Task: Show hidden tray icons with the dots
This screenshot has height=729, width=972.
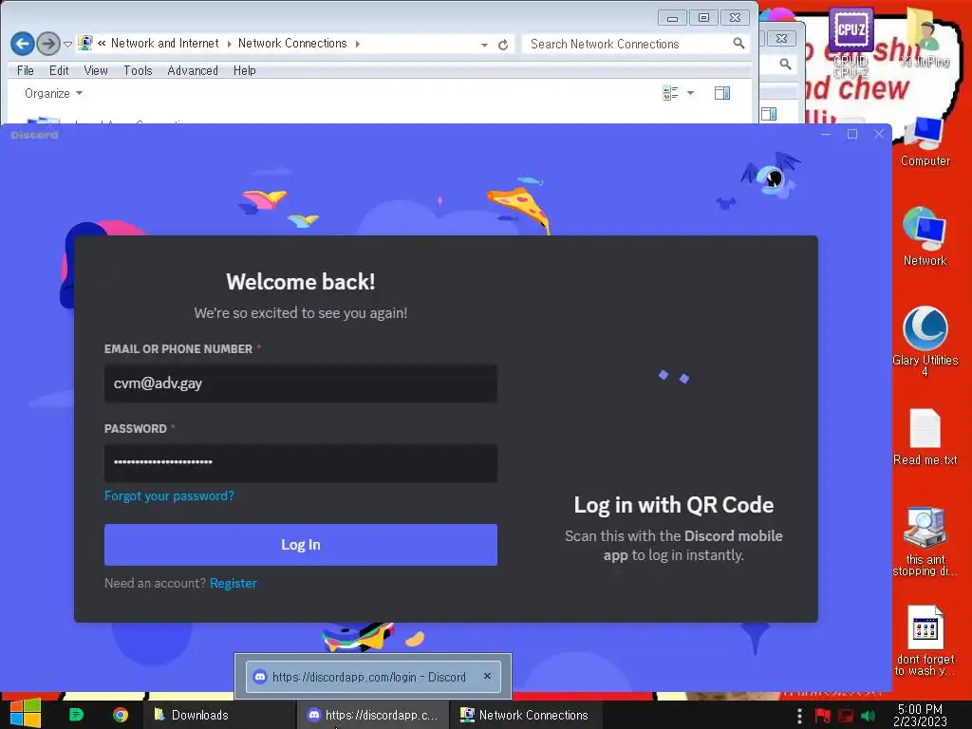Action: [799, 716]
